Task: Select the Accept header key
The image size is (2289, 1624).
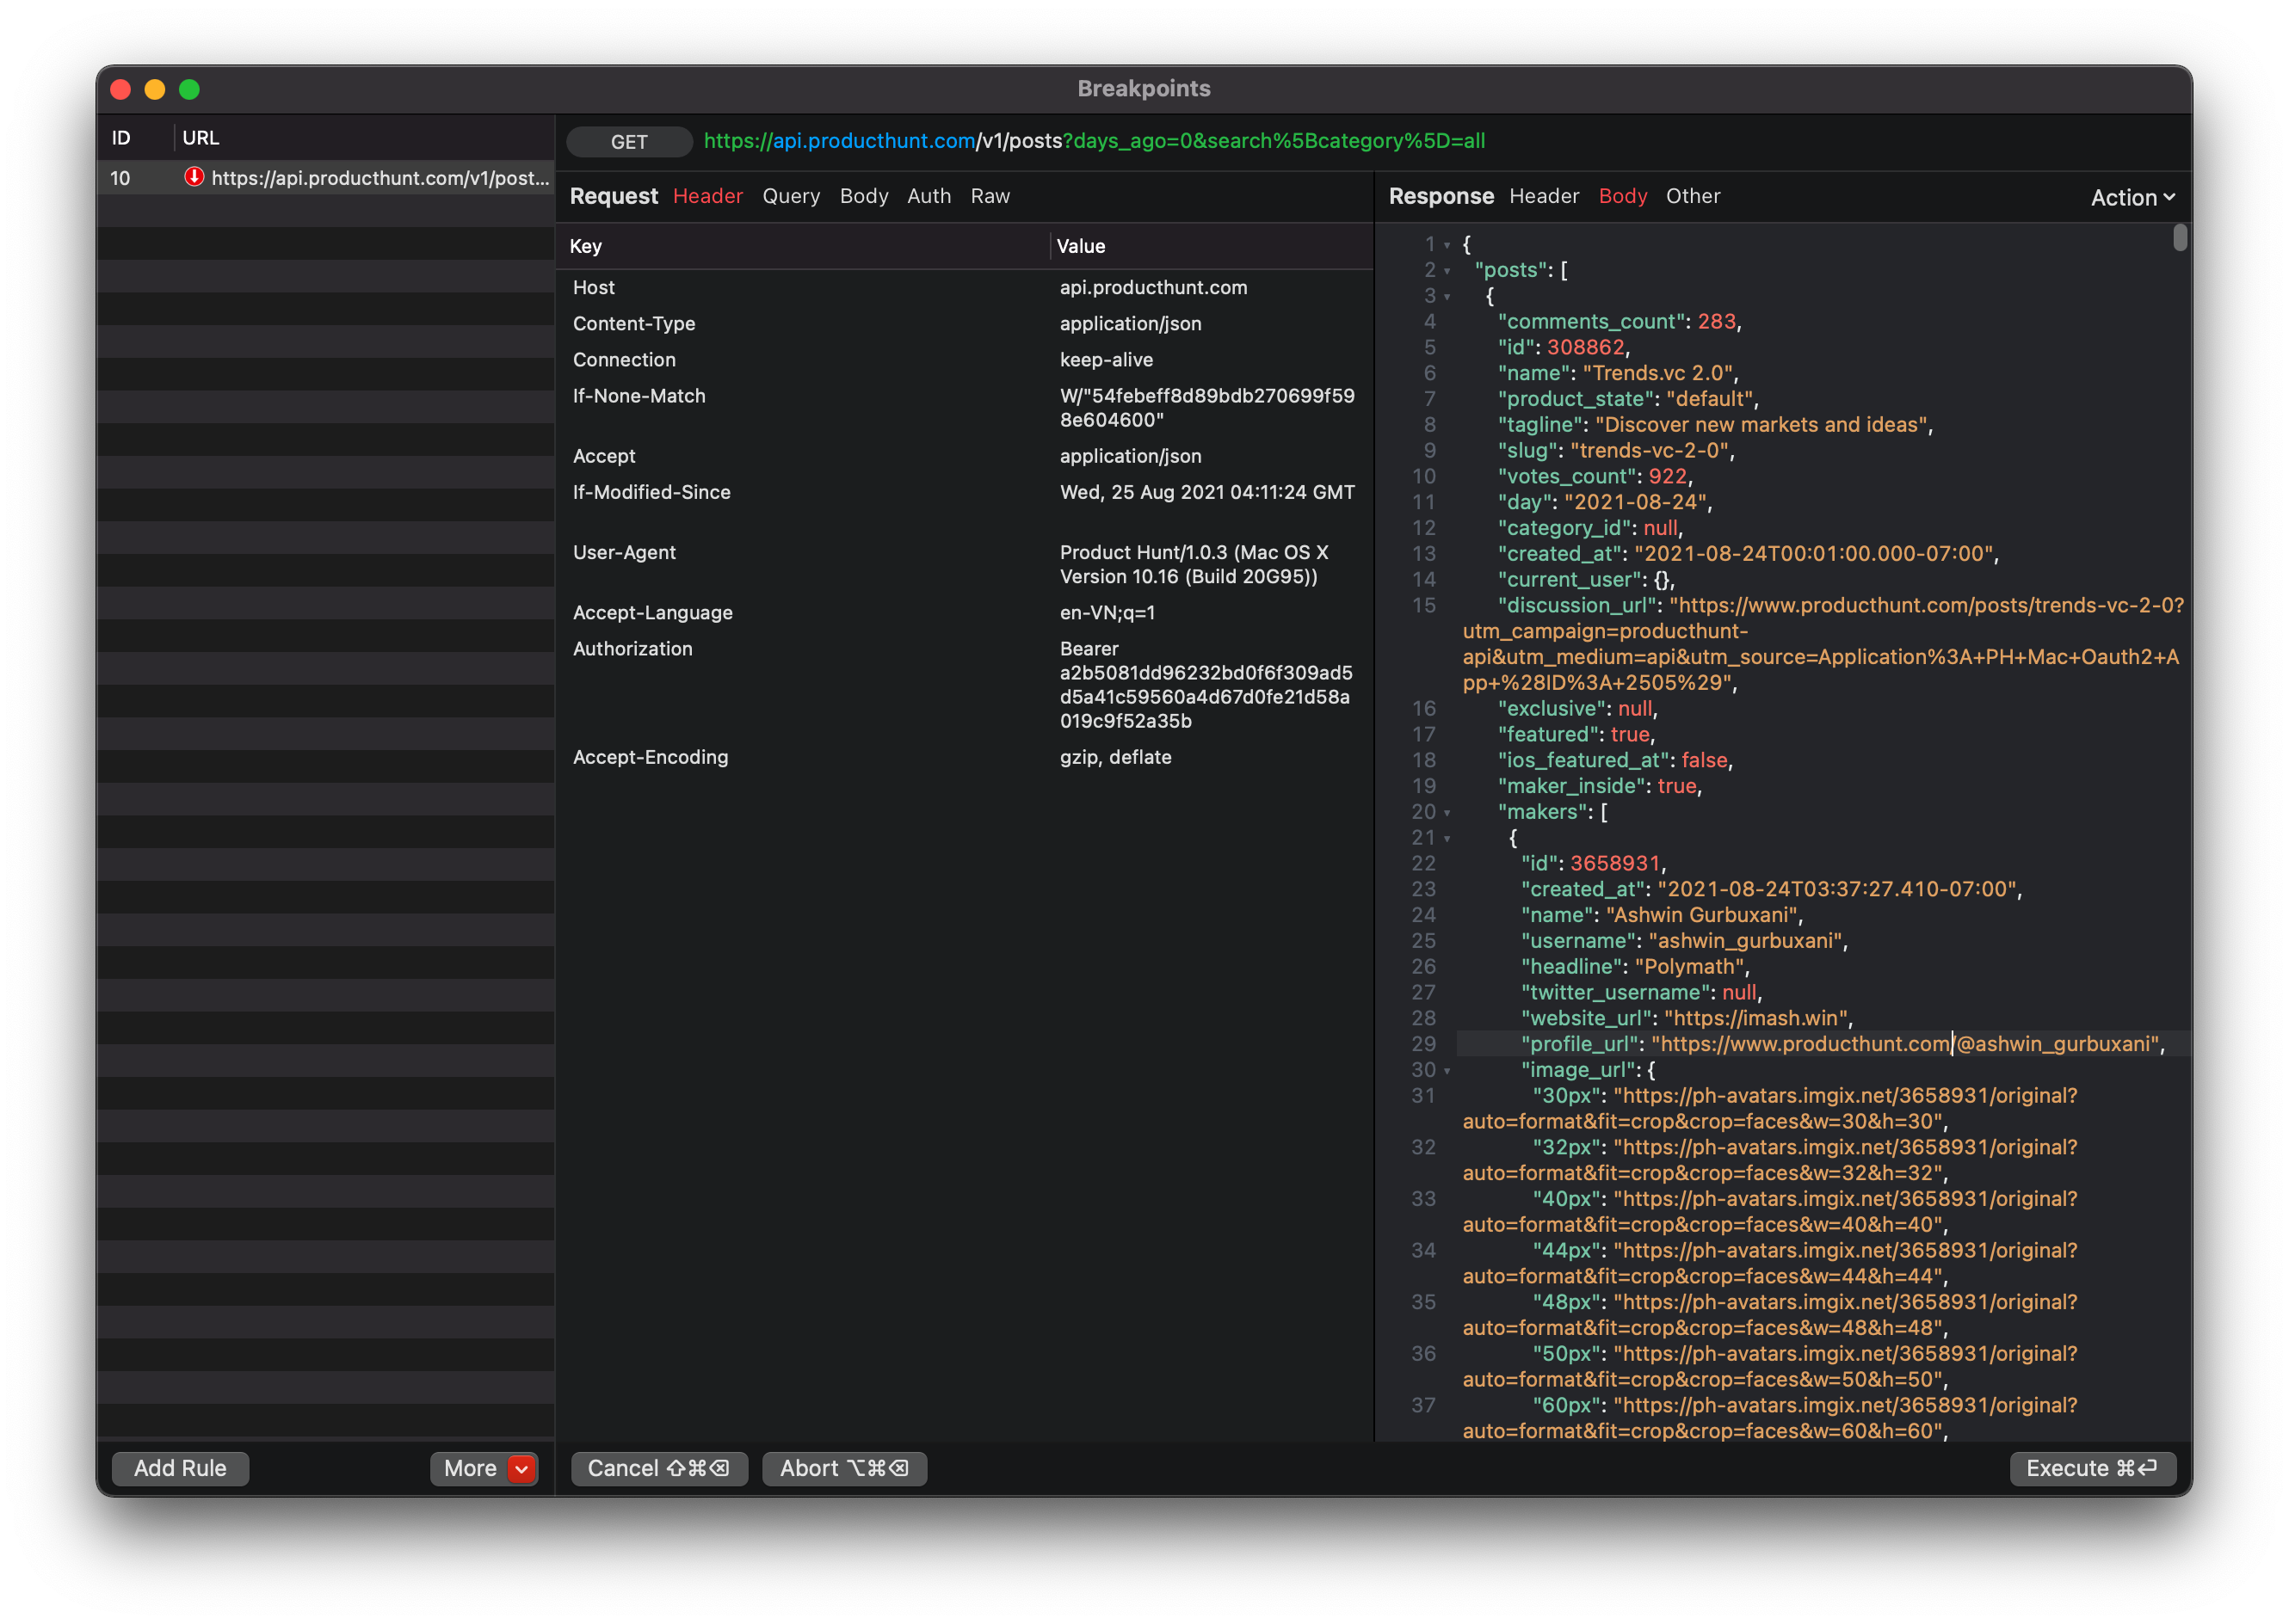Action: 603,456
